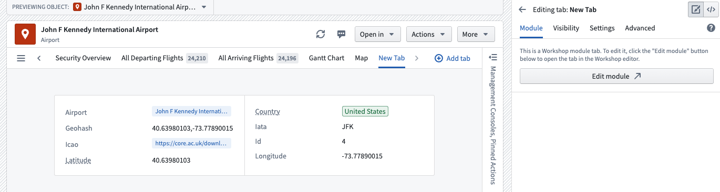The image size is (720, 192).
Task: Refresh the object view
Action: coord(321,35)
